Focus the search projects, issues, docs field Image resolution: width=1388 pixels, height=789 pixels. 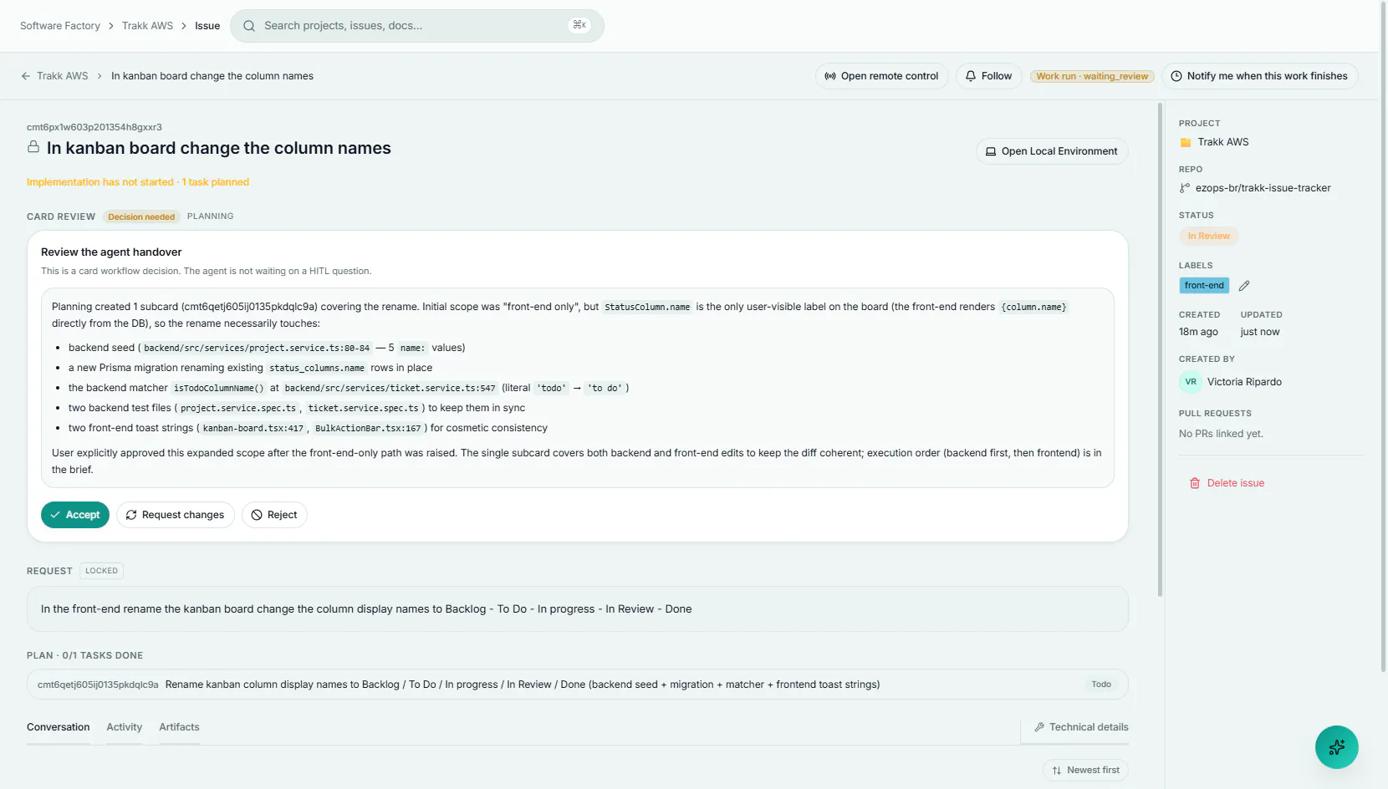pos(416,26)
